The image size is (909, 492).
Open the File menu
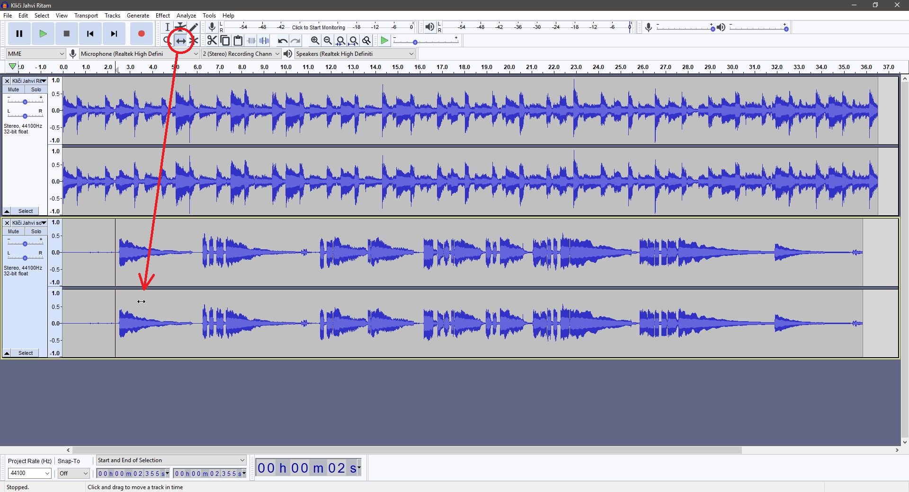coord(8,15)
